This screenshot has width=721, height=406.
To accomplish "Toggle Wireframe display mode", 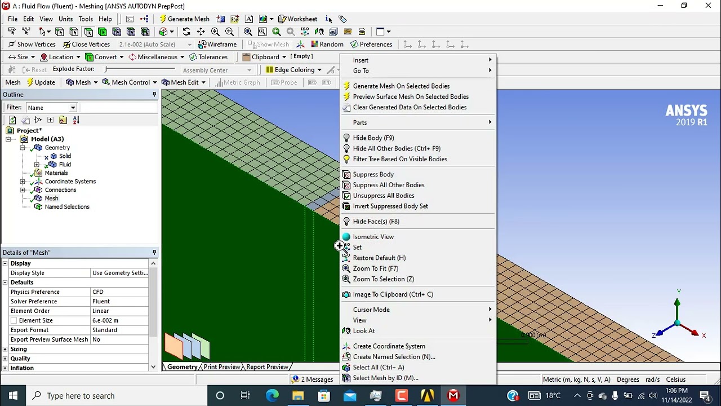I will (x=217, y=44).
